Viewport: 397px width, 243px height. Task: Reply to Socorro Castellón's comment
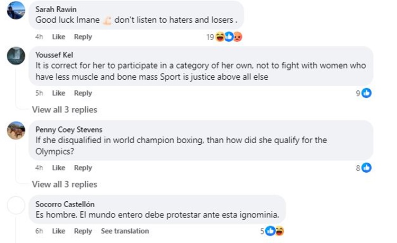coord(83,231)
